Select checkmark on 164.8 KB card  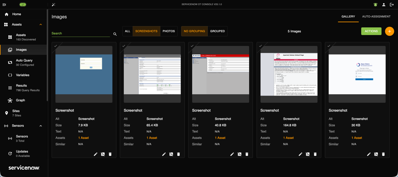(260, 46)
